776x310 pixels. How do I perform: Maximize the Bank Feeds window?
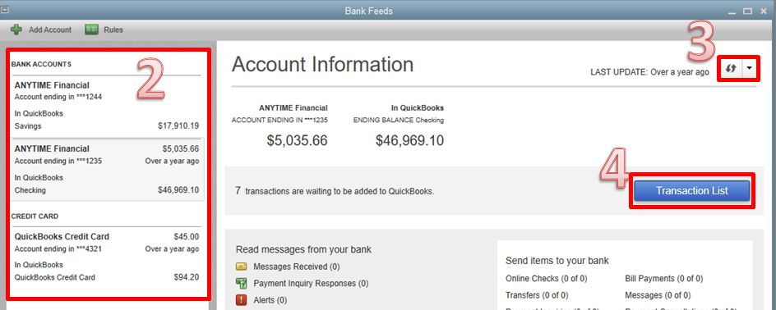(747, 11)
